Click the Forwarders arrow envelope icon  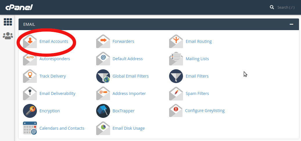tap(103, 41)
